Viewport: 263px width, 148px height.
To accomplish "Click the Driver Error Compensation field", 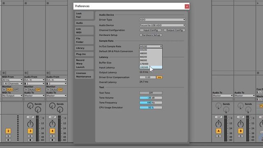I will click(148, 77).
